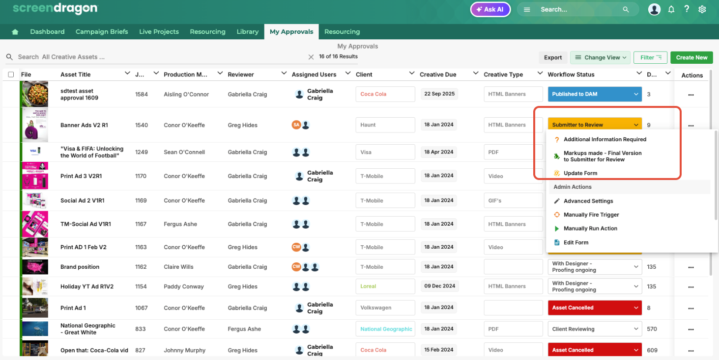Open the notifications bell
The height and width of the screenshot is (360, 719).
671,9
